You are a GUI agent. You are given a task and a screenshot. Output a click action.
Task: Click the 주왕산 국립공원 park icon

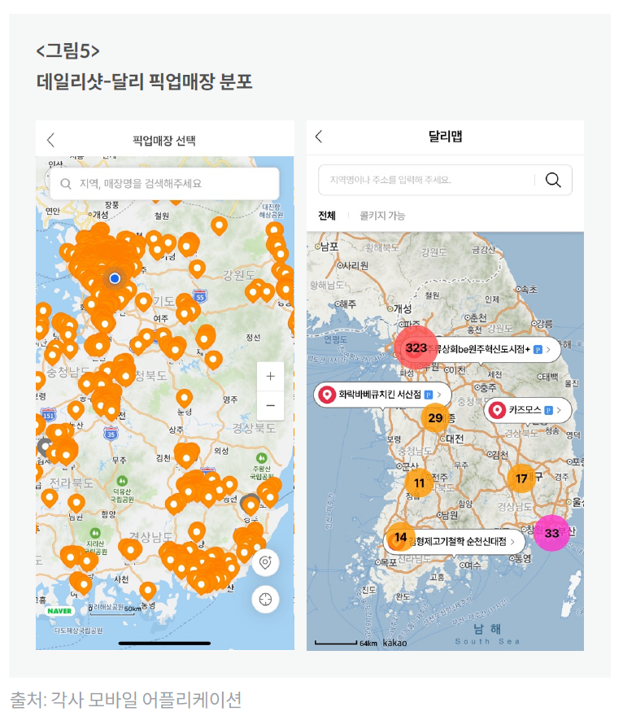pos(262,458)
